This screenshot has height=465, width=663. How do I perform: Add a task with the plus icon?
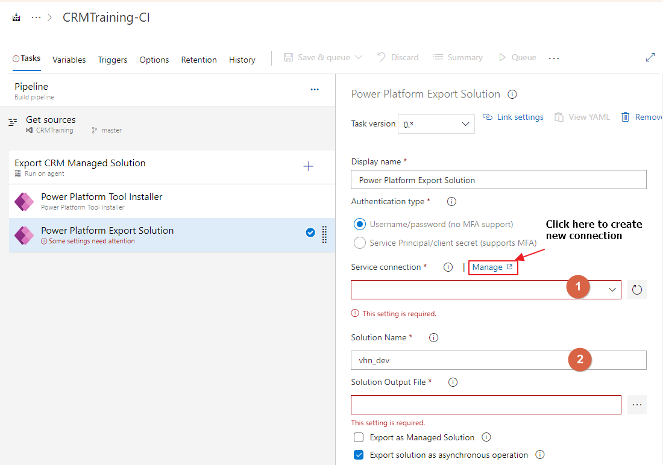click(308, 166)
